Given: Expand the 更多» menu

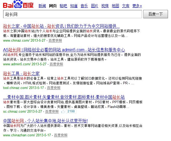Looking at the screenshot, I should pyautogui.click(x=137, y=6).
